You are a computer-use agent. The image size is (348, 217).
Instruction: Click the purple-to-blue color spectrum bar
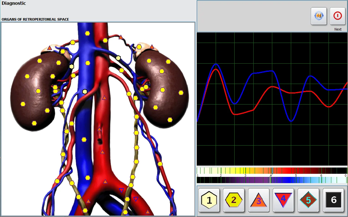click(271, 180)
